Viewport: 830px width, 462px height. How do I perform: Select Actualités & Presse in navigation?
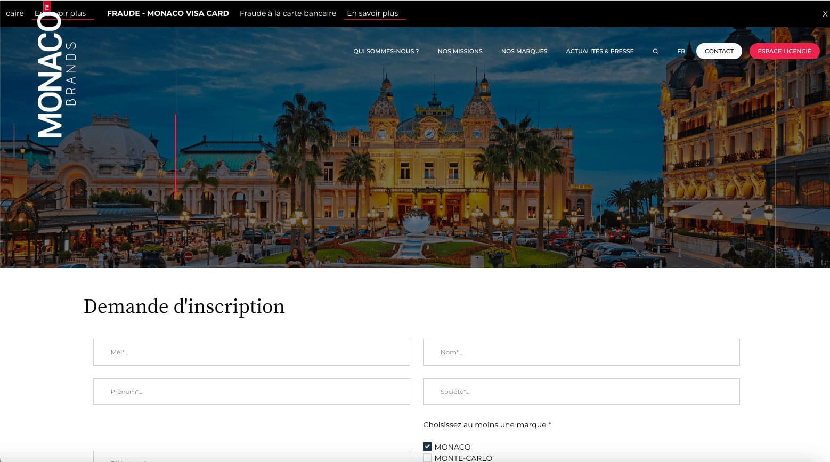coord(600,51)
